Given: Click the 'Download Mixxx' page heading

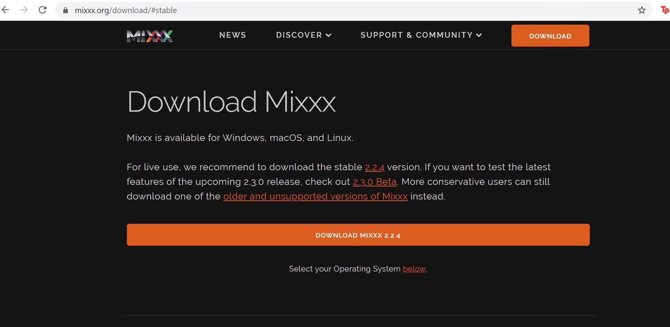Looking at the screenshot, I should (231, 102).
